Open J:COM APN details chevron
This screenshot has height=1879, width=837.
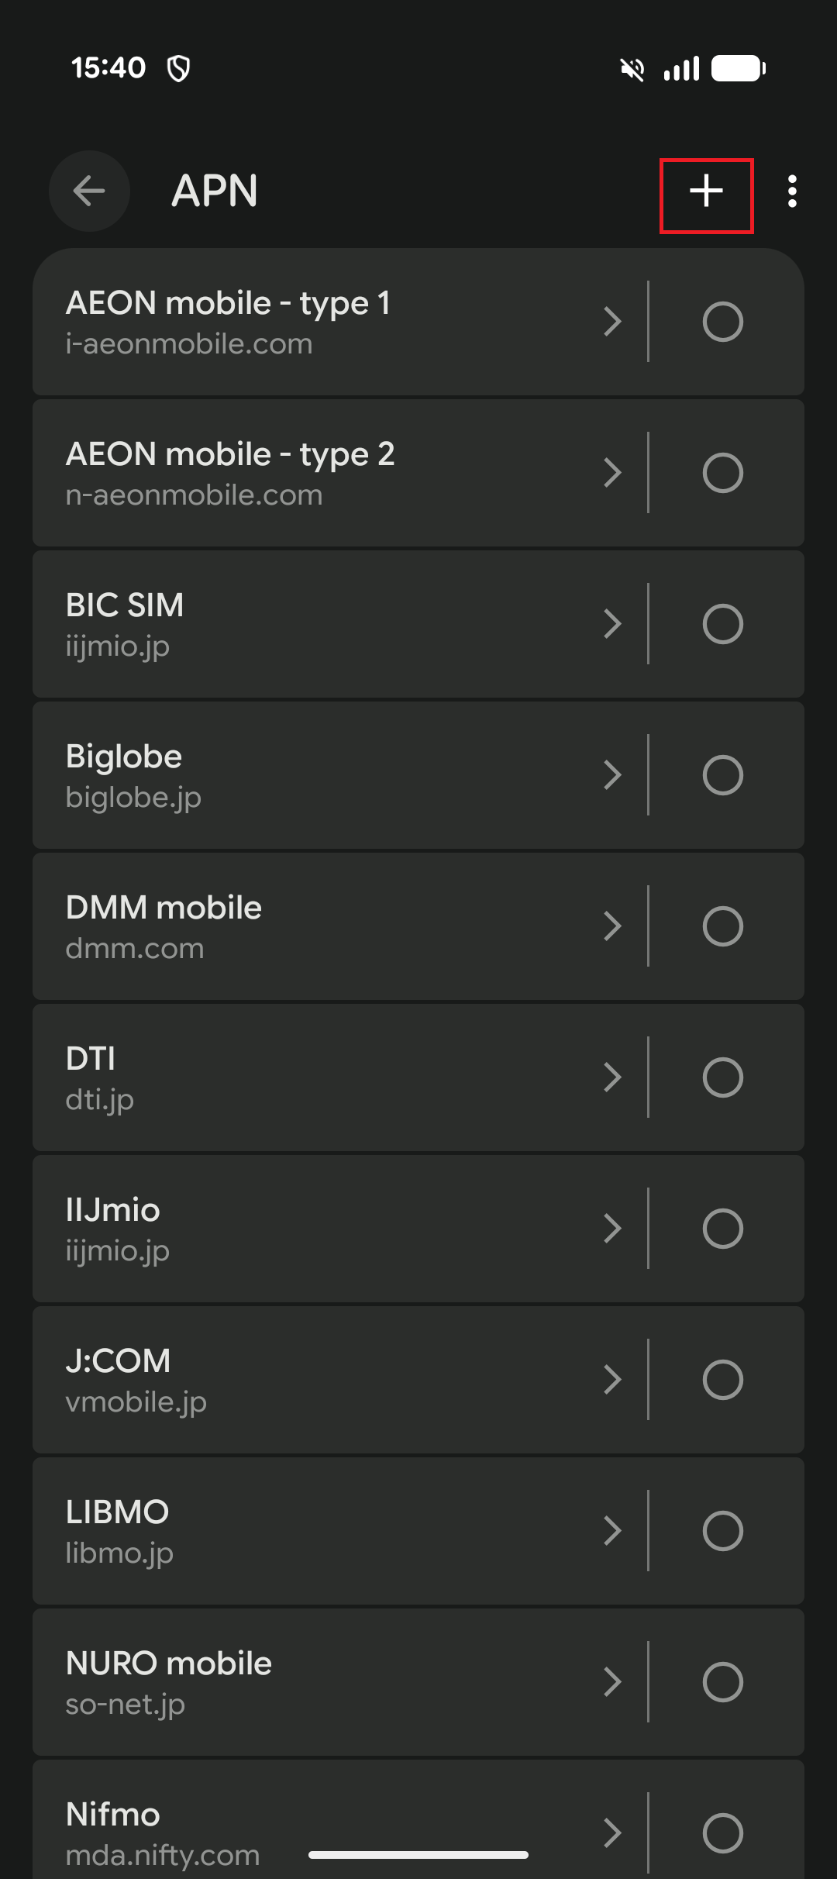pos(612,1380)
